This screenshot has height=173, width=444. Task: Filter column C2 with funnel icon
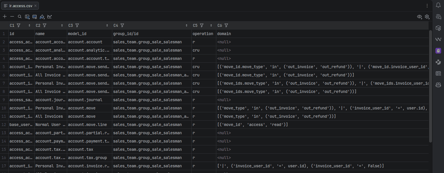coord(45,25)
